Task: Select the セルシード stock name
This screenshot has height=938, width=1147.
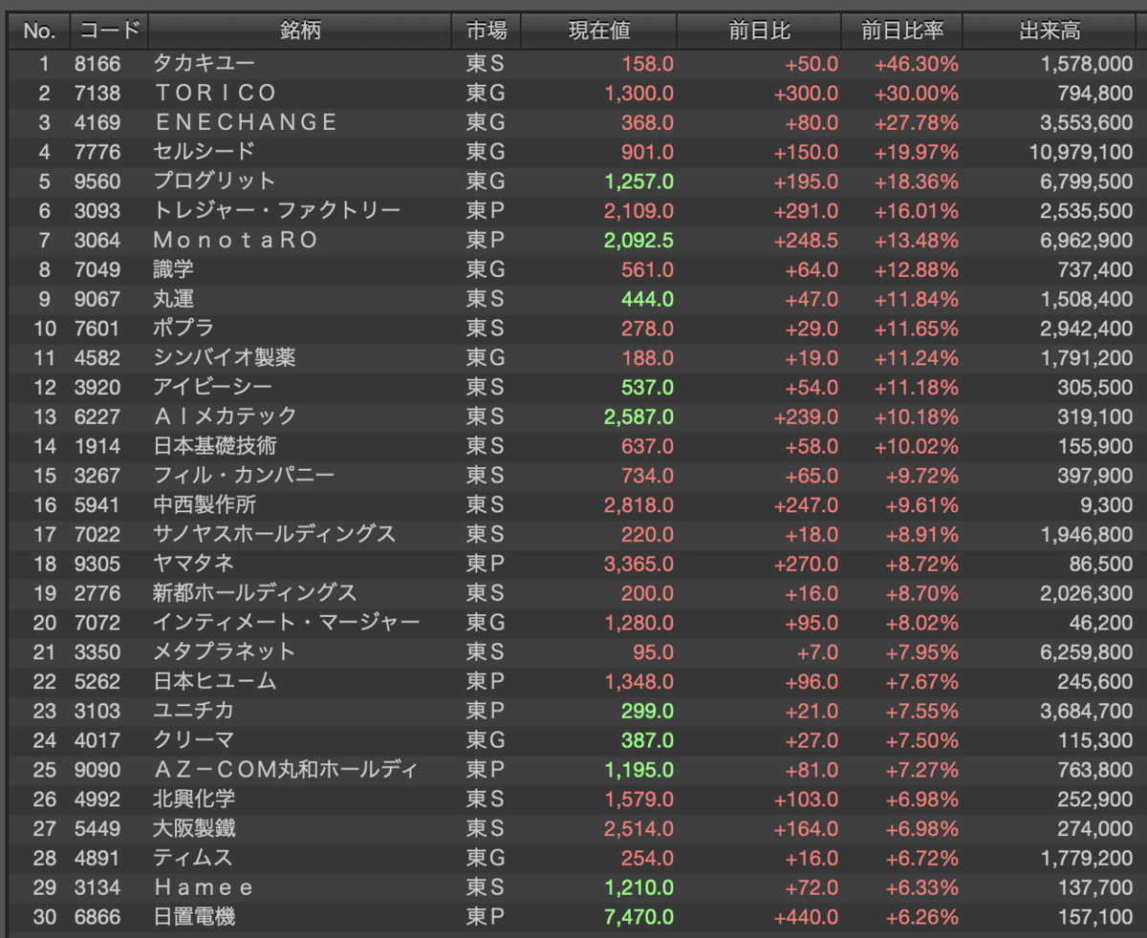Action: pyautogui.click(x=204, y=152)
